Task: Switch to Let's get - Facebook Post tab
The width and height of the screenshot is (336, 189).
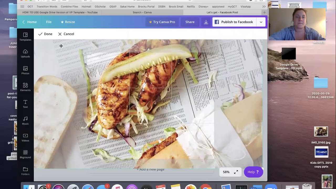Action: click(222, 12)
